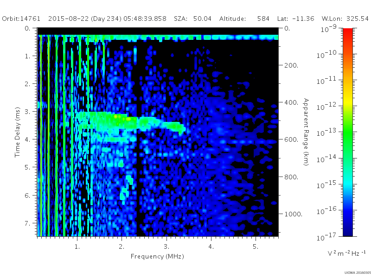371x278 pixels.
Task: Click the date 2015-08-22 (Day 234) text
Action: coord(85,19)
